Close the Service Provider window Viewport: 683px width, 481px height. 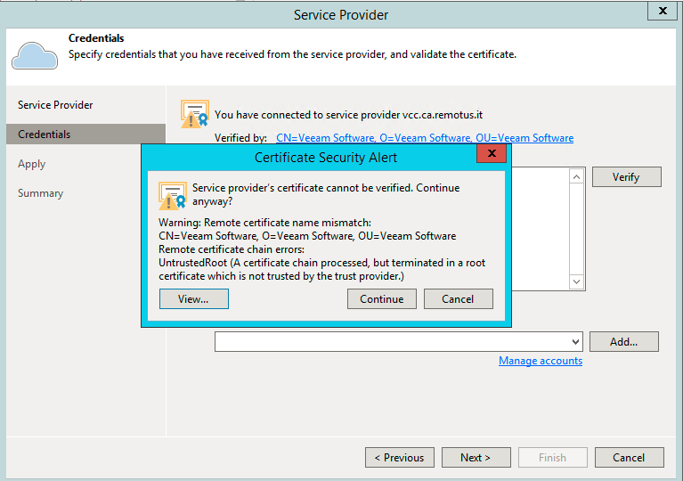point(663,11)
